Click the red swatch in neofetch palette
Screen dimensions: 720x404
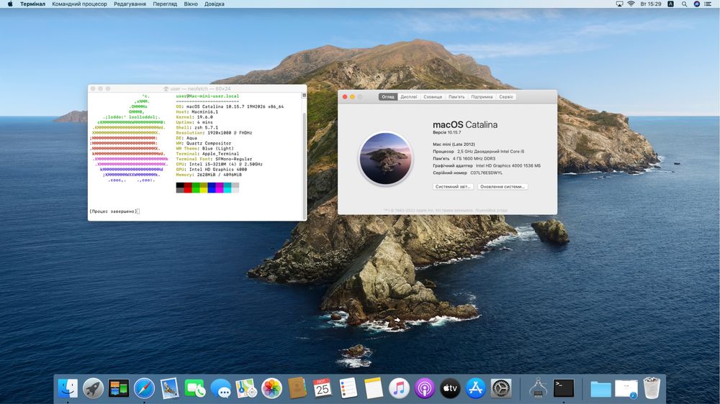click(x=188, y=187)
